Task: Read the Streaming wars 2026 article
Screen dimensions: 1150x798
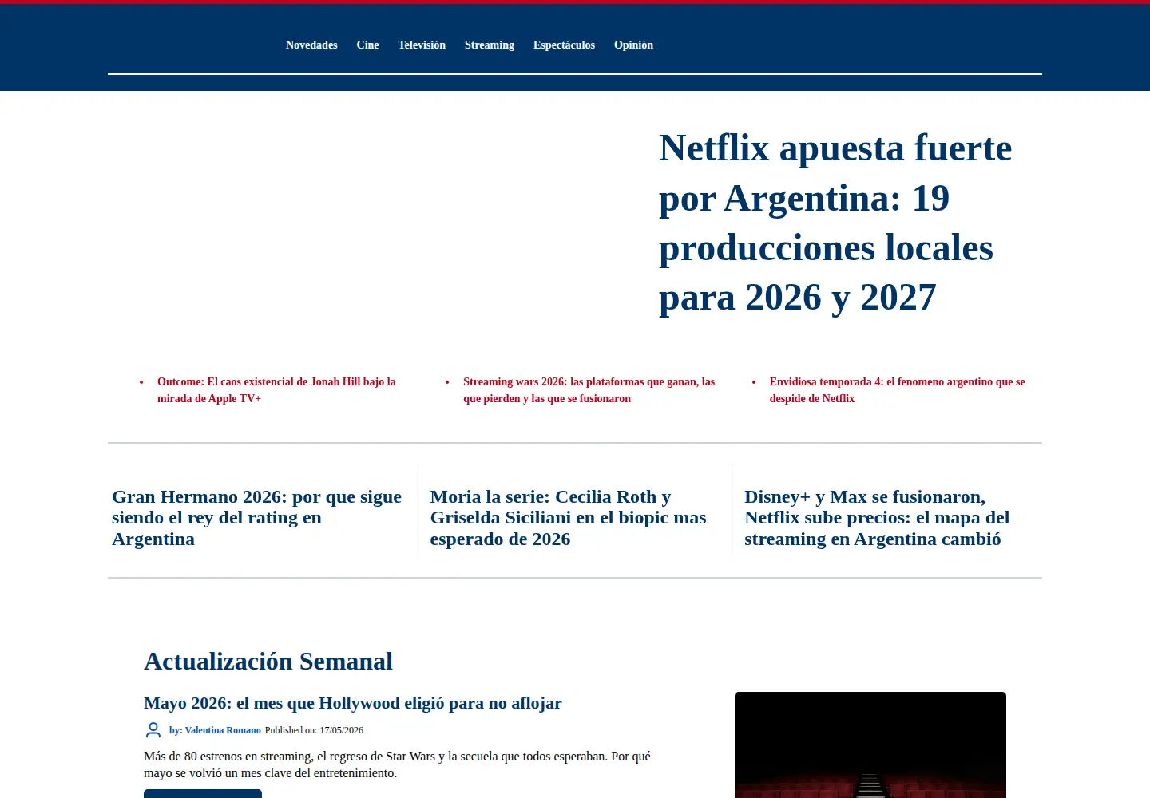Action: pyautogui.click(x=589, y=390)
